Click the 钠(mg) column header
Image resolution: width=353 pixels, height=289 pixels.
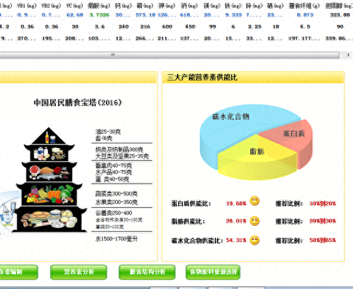189,6
